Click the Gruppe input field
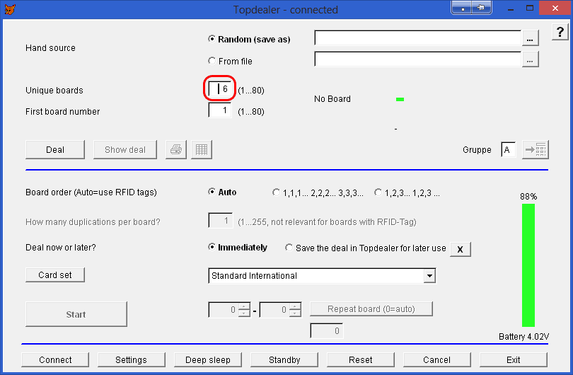The width and height of the screenshot is (573, 375). click(x=509, y=149)
